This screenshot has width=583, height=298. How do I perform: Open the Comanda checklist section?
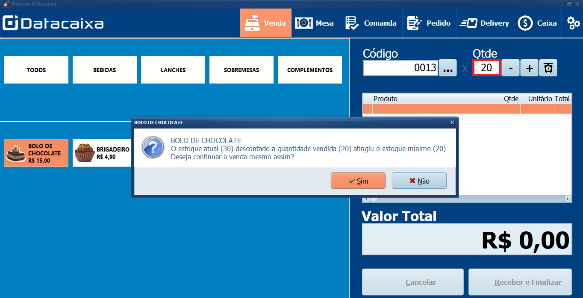pyautogui.click(x=371, y=23)
